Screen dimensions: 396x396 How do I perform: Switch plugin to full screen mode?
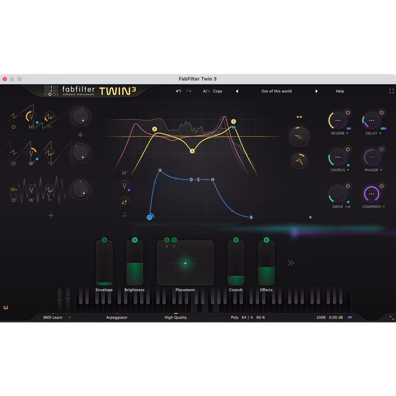pos(391,91)
